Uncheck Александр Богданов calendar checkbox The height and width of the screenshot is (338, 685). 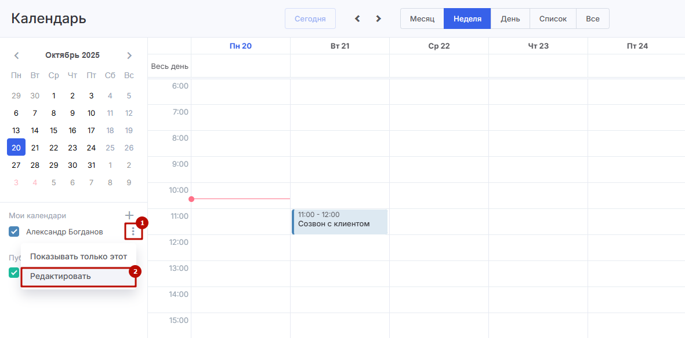(15, 232)
